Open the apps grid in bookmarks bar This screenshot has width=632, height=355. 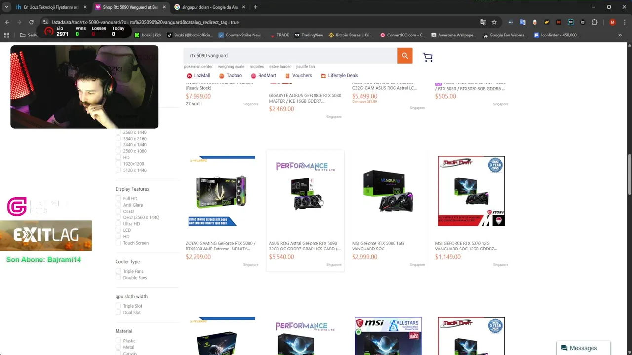[x=6, y=35]
